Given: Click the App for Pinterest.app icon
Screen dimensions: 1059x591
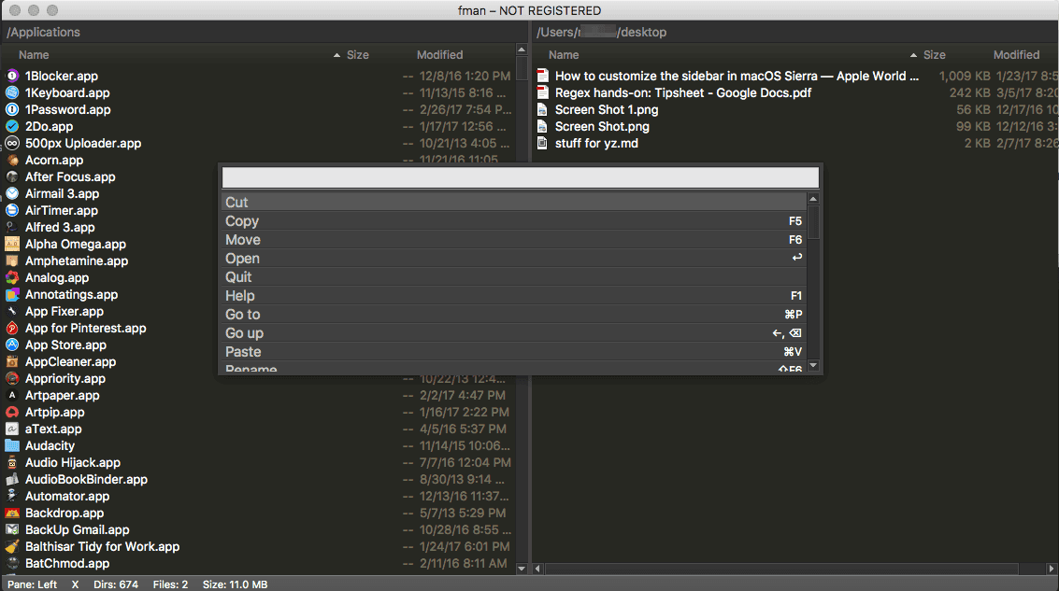Looking at the screenshot, I should click(12, 328).
